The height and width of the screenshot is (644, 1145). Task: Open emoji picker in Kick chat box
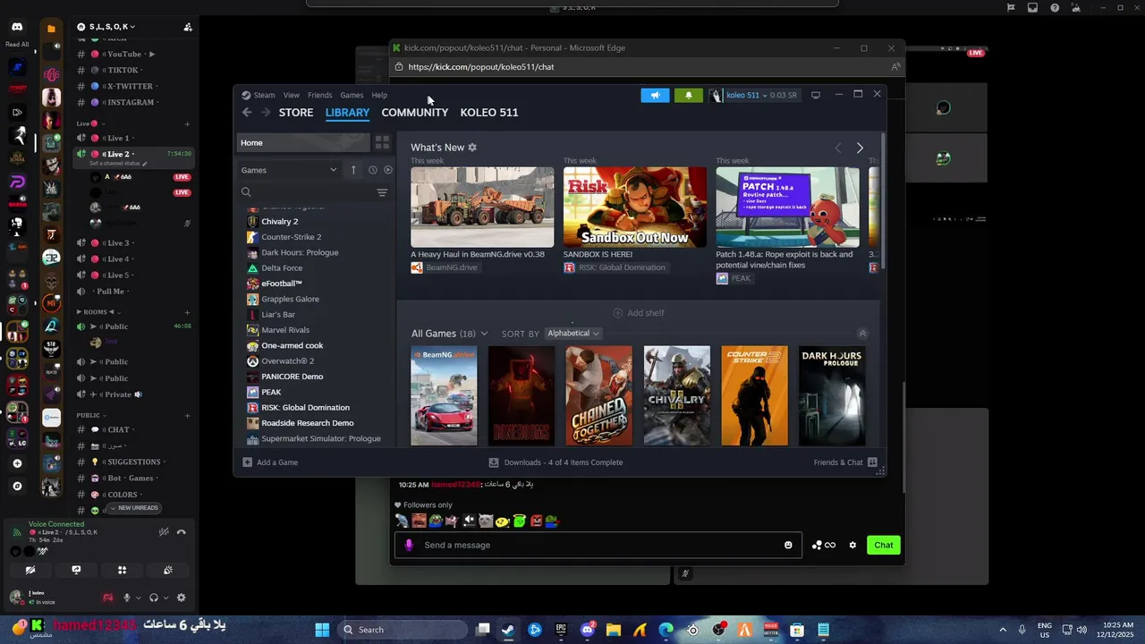click(788, 545)
